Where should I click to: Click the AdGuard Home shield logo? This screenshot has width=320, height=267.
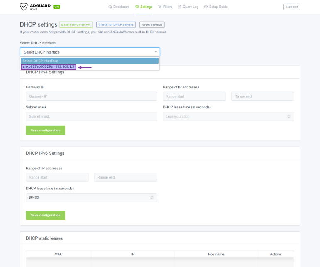24,7
